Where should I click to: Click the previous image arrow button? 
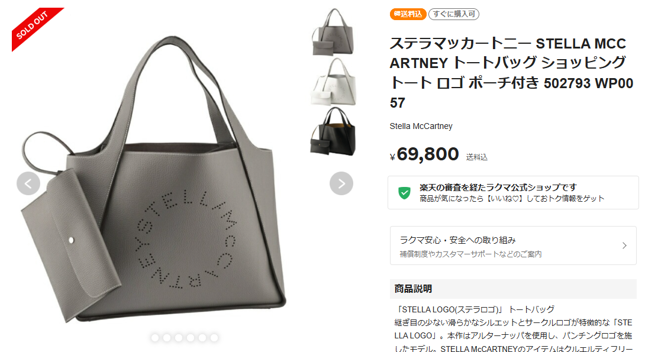click(28, 183)
